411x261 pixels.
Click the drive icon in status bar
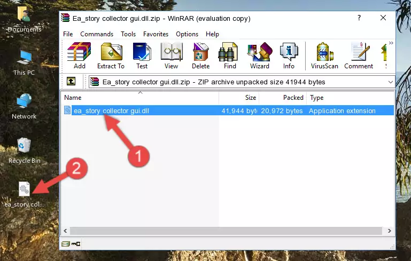[x=66, y=244]
